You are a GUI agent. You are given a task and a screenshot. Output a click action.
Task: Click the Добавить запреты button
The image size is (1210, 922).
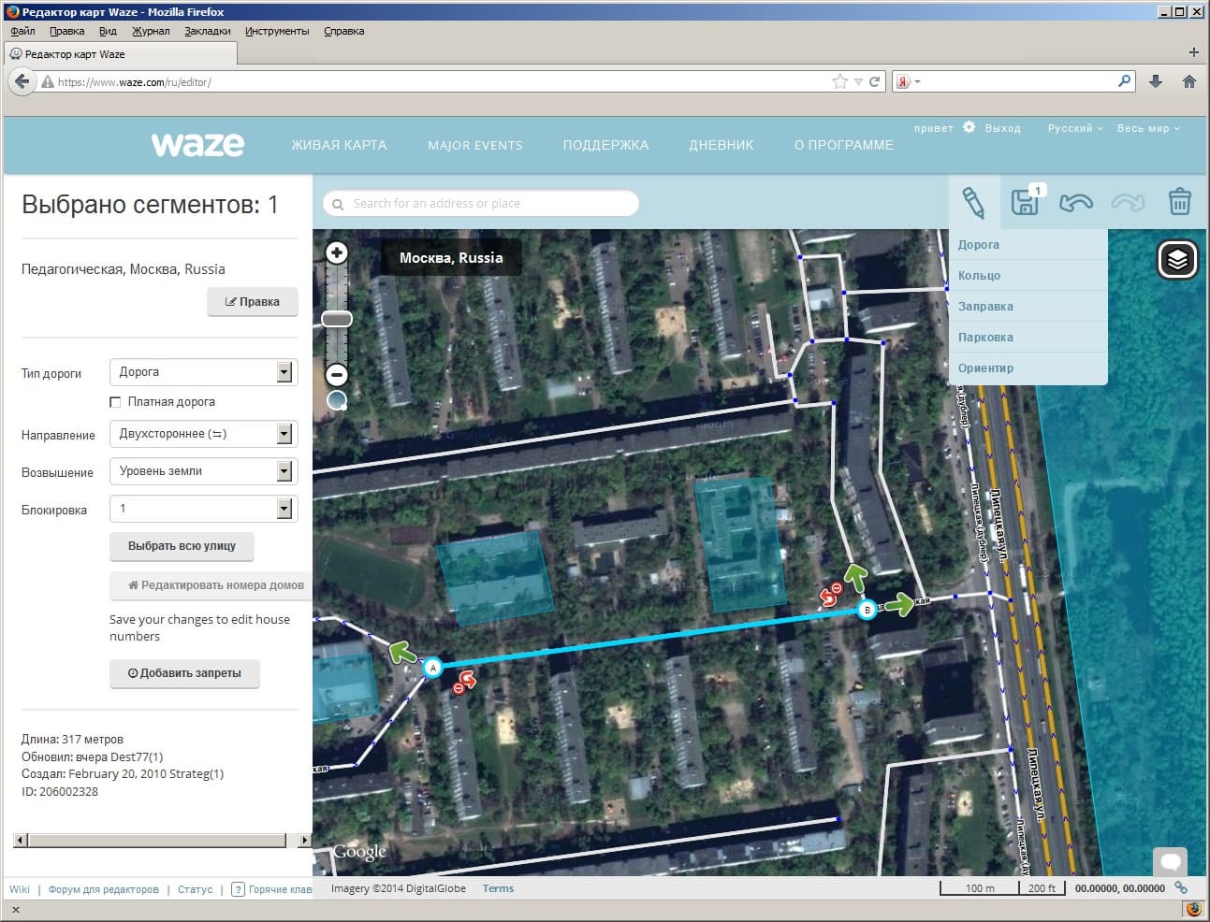click(184, 673)
